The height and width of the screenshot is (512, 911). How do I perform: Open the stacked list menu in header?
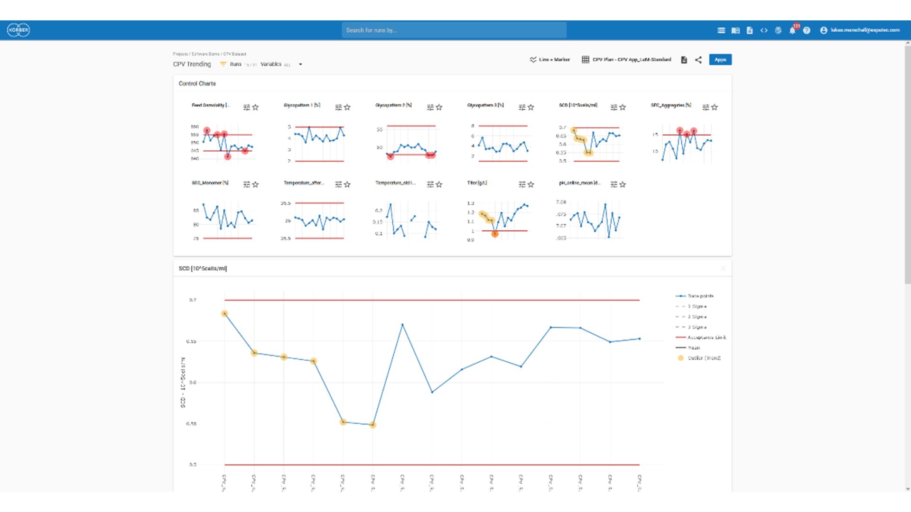point(721,30)
